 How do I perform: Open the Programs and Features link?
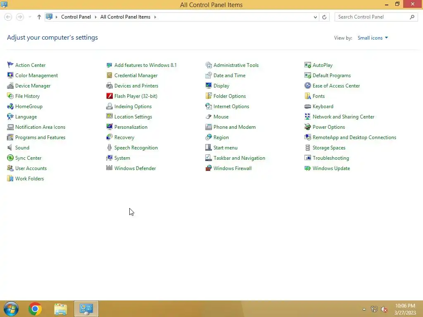tap(40, 137)
